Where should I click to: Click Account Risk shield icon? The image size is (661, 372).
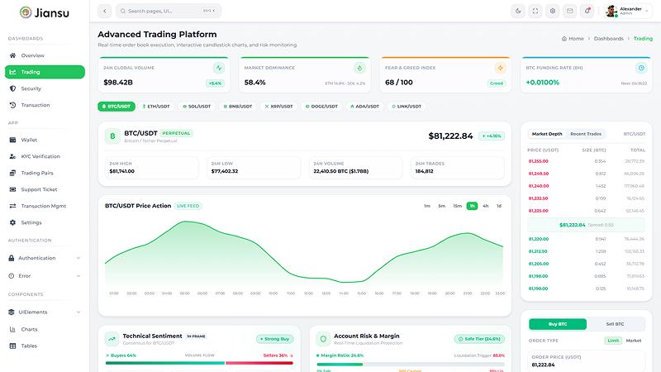click(323, 339)
